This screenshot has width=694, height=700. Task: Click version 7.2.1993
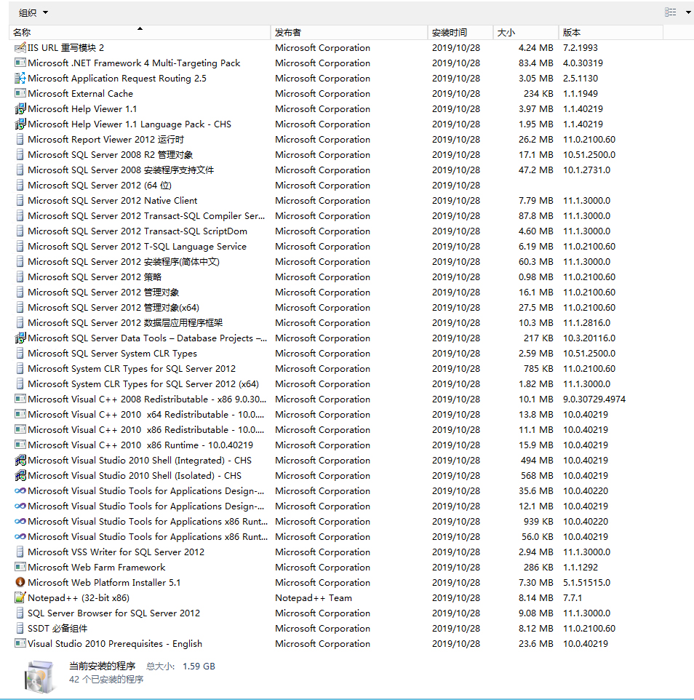pos(581,48)
